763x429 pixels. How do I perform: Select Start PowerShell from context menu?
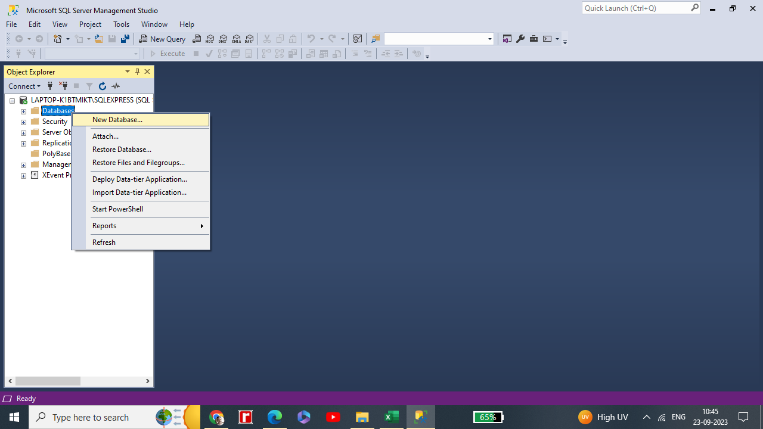[141, 209]
